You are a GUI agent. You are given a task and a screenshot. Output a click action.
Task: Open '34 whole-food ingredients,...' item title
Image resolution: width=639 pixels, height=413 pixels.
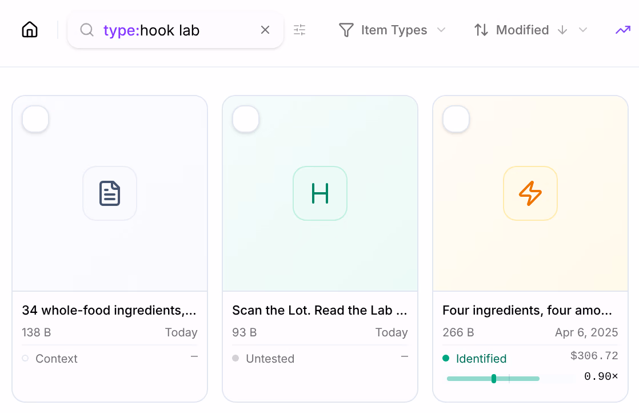(x=109, y=310)
